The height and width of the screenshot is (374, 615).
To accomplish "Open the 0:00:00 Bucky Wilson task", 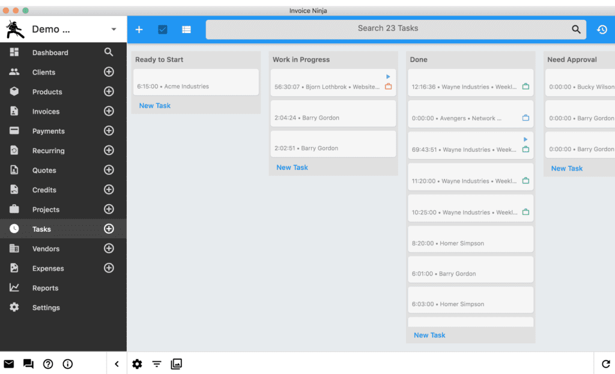I will pyautogui.click(x=580, y=83).
